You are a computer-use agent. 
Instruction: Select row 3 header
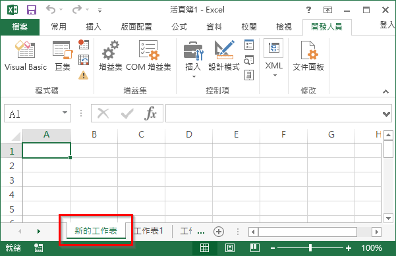(12, 180)
